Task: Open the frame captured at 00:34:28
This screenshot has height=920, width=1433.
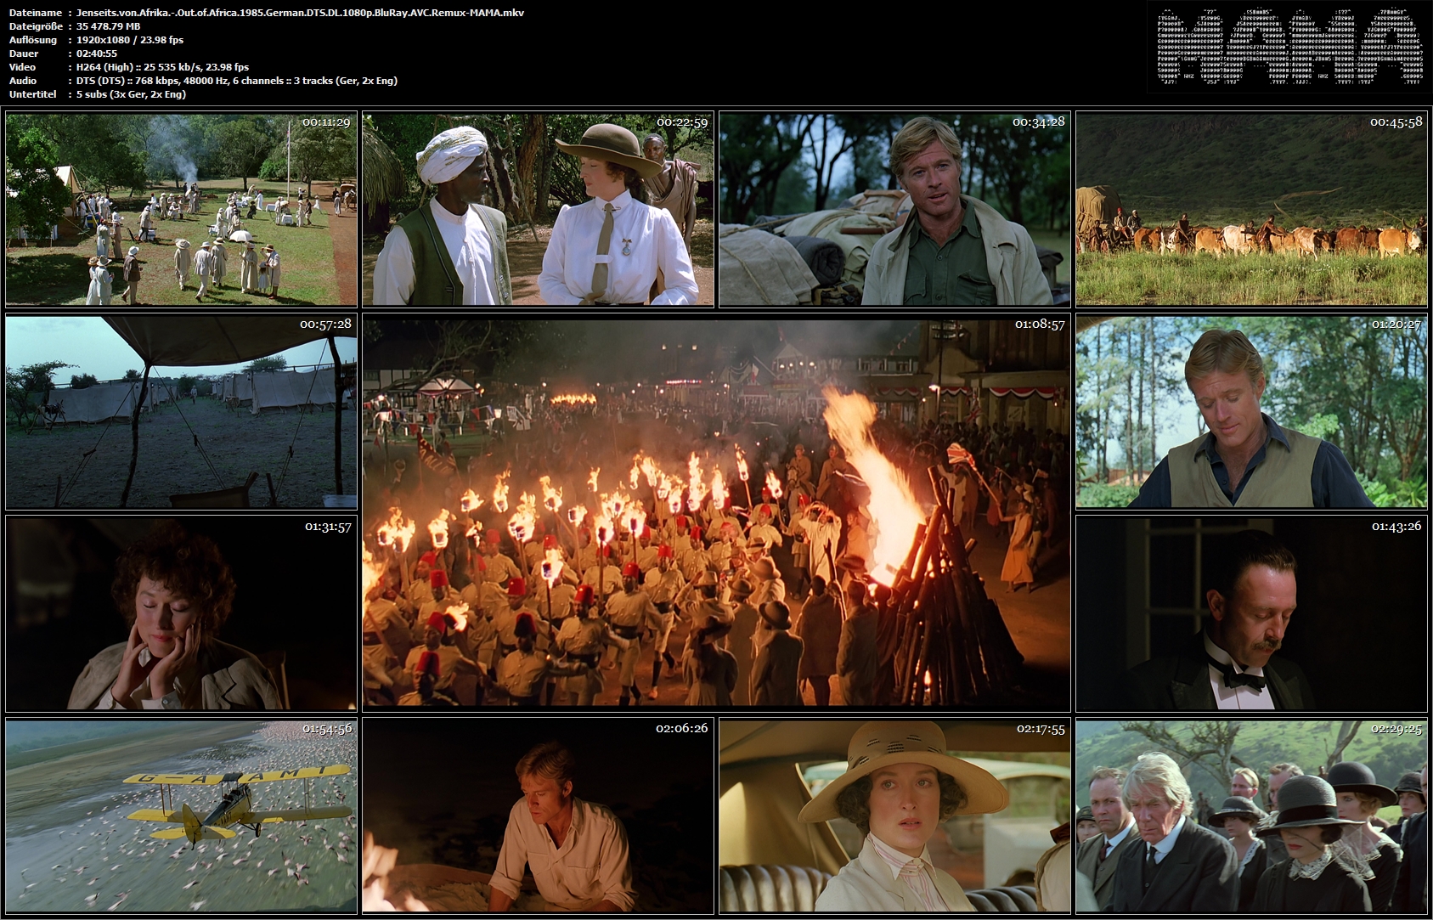Action: pyautogui.click(x=894, y=209)
